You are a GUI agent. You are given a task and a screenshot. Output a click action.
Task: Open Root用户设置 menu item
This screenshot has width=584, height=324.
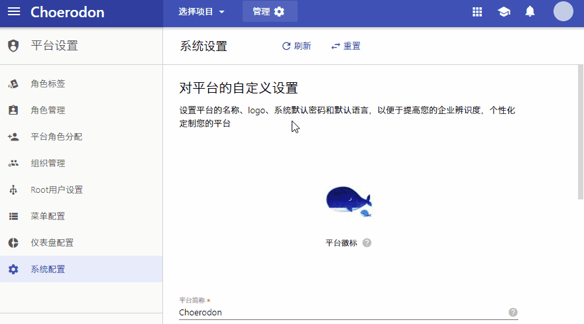81,189
